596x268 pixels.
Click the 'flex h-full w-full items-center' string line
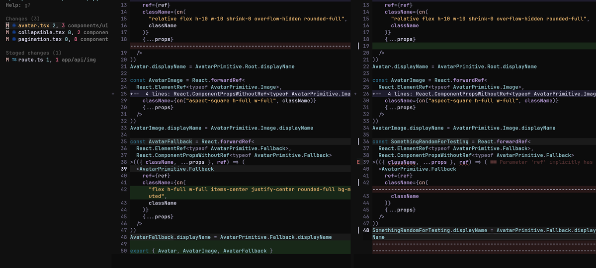(x=250, y=190)
